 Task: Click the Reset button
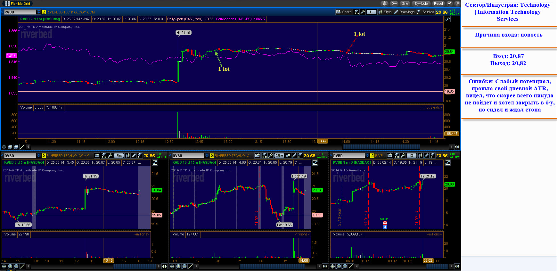click(438, 4)
